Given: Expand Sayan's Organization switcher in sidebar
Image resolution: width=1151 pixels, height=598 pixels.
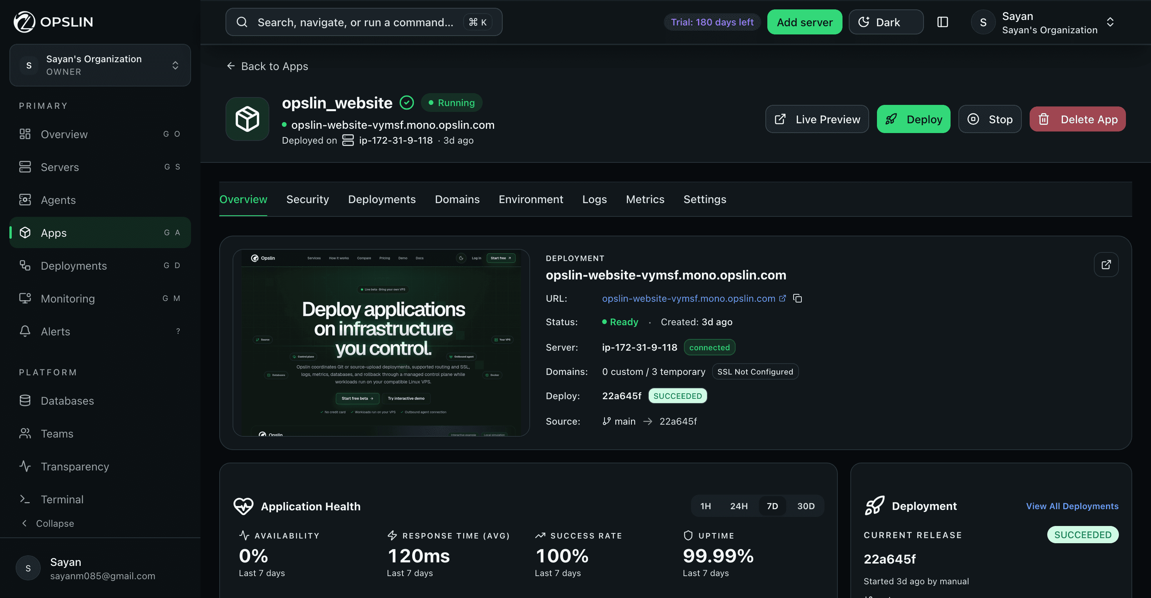Looking at the screenshot, I should 100,65.
